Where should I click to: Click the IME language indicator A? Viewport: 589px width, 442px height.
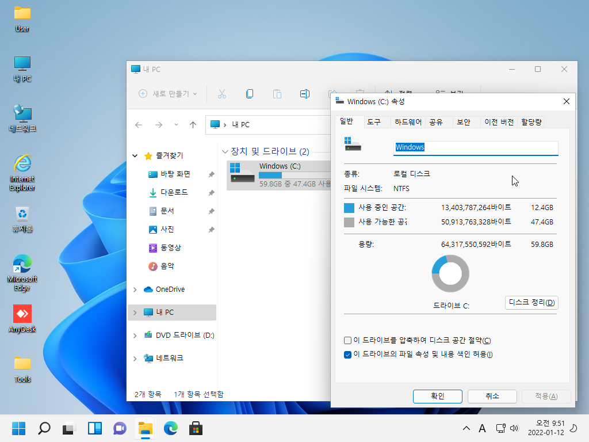pos(483,428)
